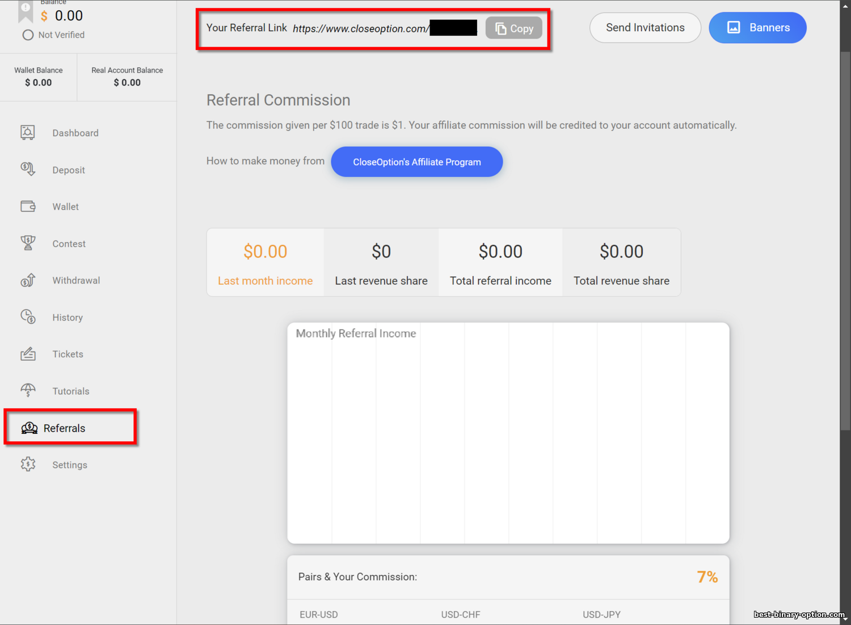The image size is (851, 625).
Task: Open the Referrals menu item
Action: [x=65, y=428]
